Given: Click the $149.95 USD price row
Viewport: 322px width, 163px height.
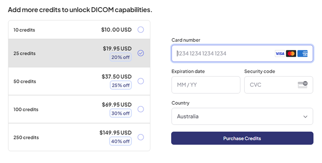Looking at the screenshot, I should coord(79,137).
